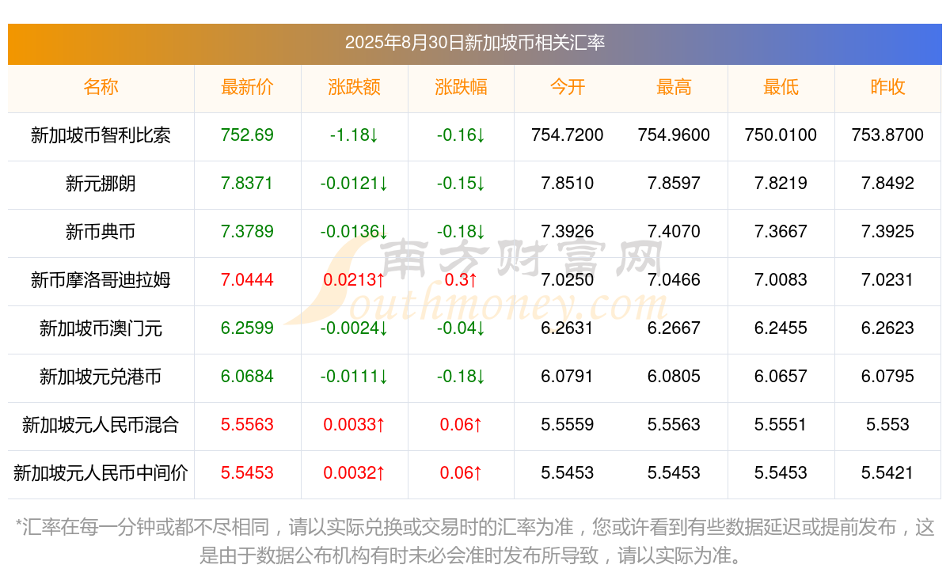This screenshot has width=950, height=580.
Task: Click the high value 754.9600
Action: point(674,135)
